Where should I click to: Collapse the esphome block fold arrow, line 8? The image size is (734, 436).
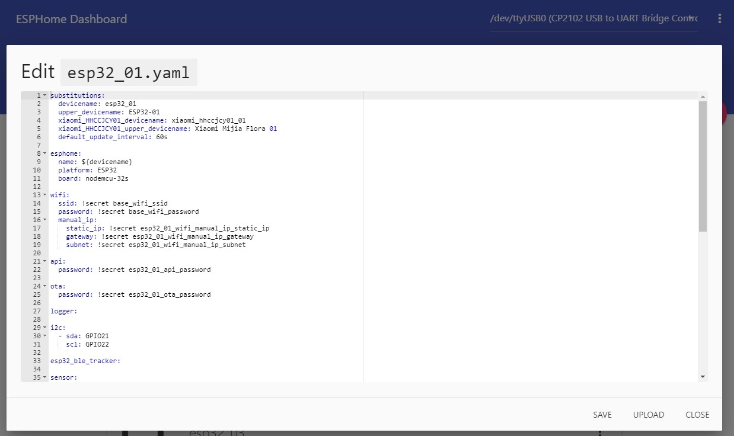pyautogui.click(x=44, y=153)
